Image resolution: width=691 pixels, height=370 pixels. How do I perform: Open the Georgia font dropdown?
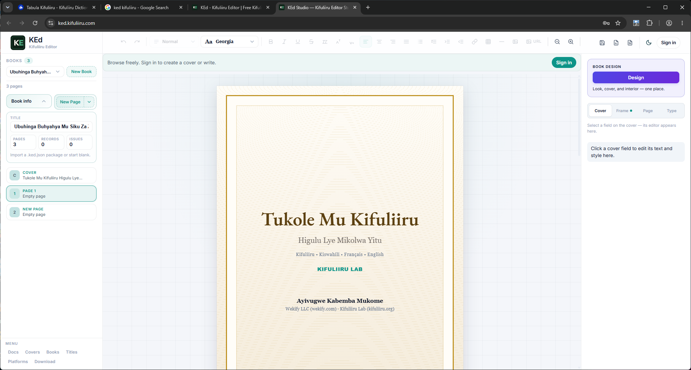pos(229,42)
